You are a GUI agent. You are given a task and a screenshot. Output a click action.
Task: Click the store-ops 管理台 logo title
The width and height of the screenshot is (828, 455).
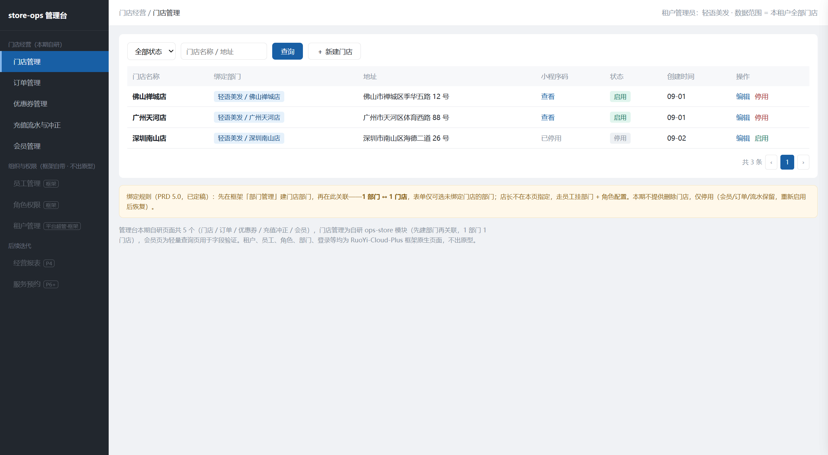click(38, 15)
